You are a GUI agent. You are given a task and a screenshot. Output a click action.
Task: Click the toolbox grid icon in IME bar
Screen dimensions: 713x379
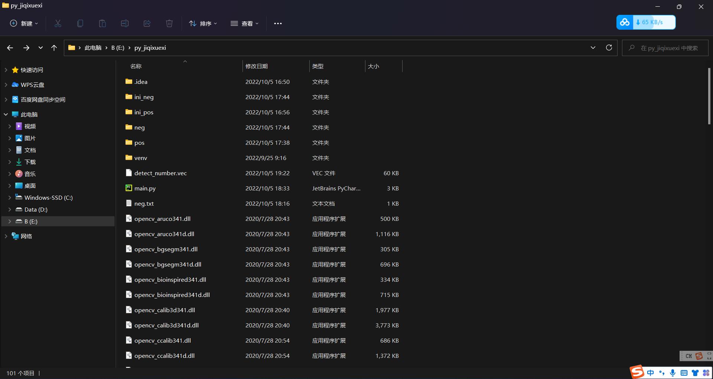click(706, 373)
